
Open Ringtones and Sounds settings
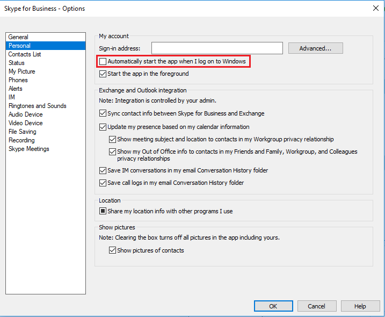point(46,106)
